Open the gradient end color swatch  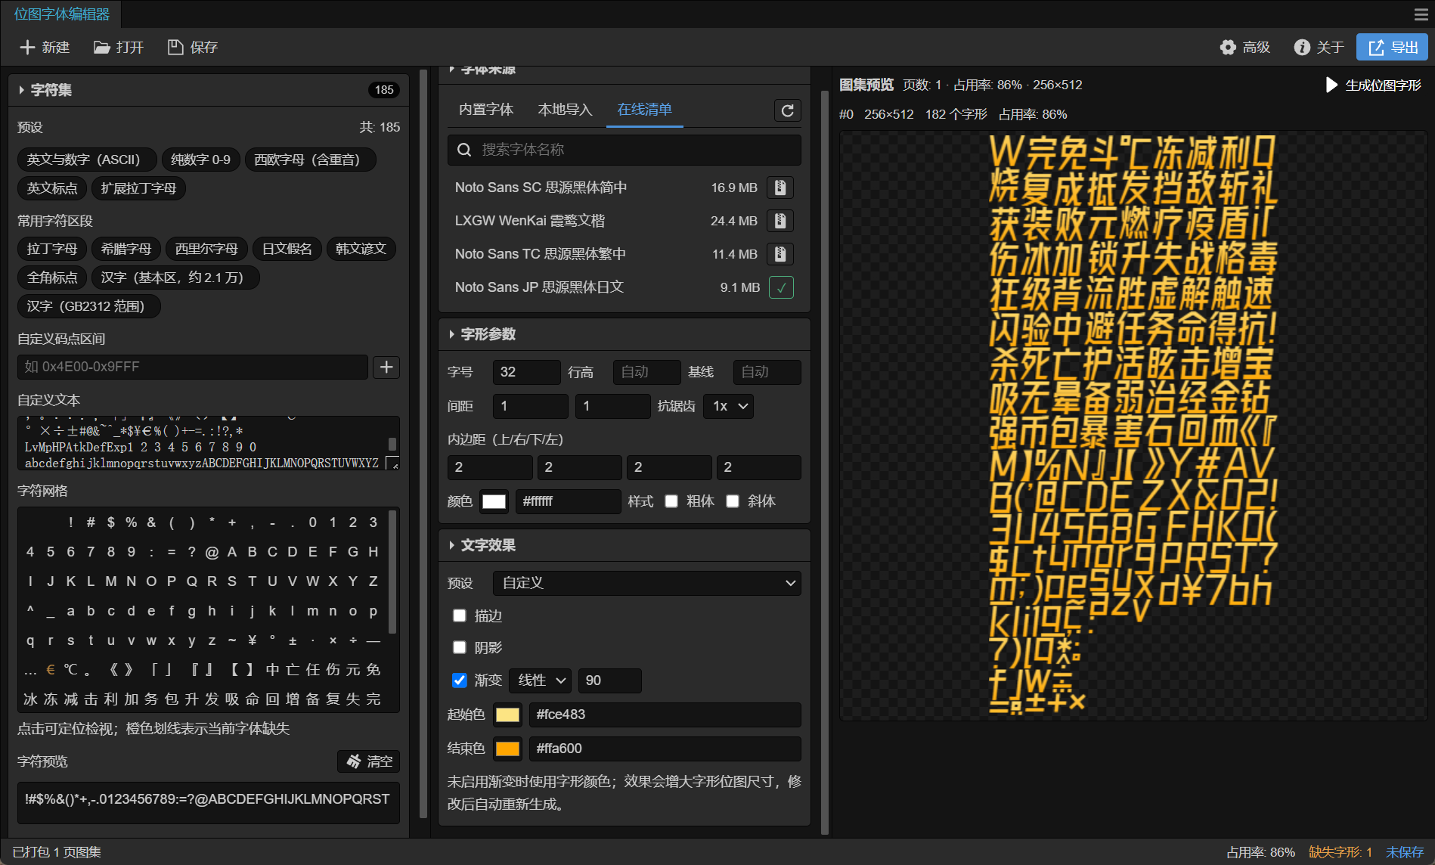(x=507, y=749)
